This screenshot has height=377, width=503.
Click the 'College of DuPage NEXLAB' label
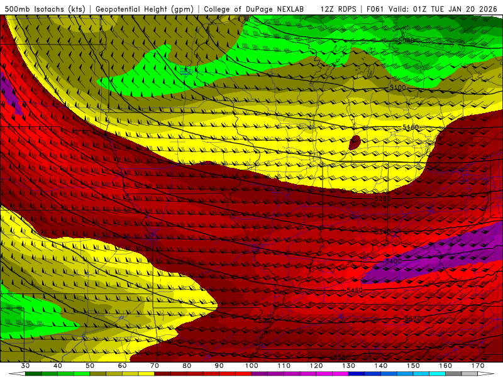tap(254, 9)
